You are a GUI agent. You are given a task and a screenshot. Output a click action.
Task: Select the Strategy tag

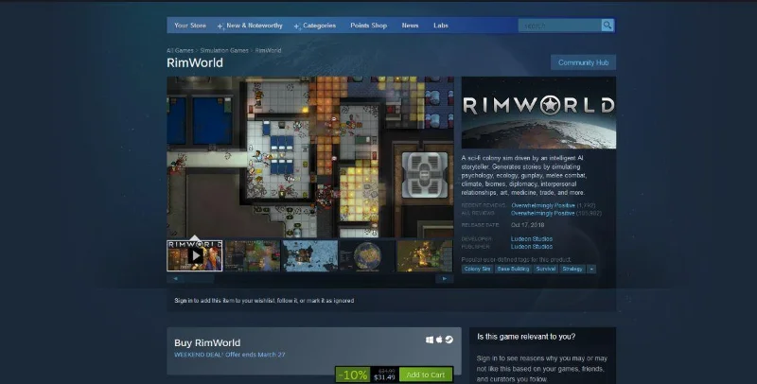point(572,269)
